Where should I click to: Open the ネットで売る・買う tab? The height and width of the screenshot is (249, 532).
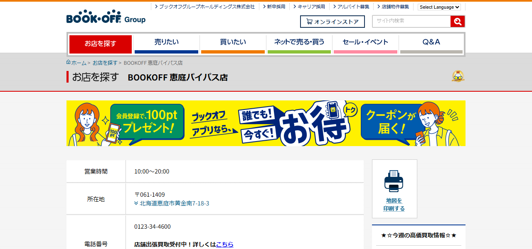pos(299,44)
